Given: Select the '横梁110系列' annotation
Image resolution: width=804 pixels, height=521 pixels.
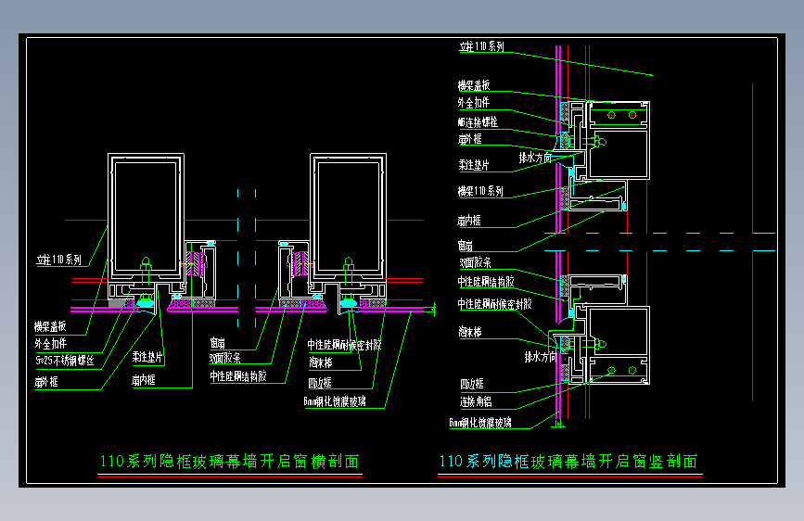Looking at the screenshot, I should [x=480, y=191].
